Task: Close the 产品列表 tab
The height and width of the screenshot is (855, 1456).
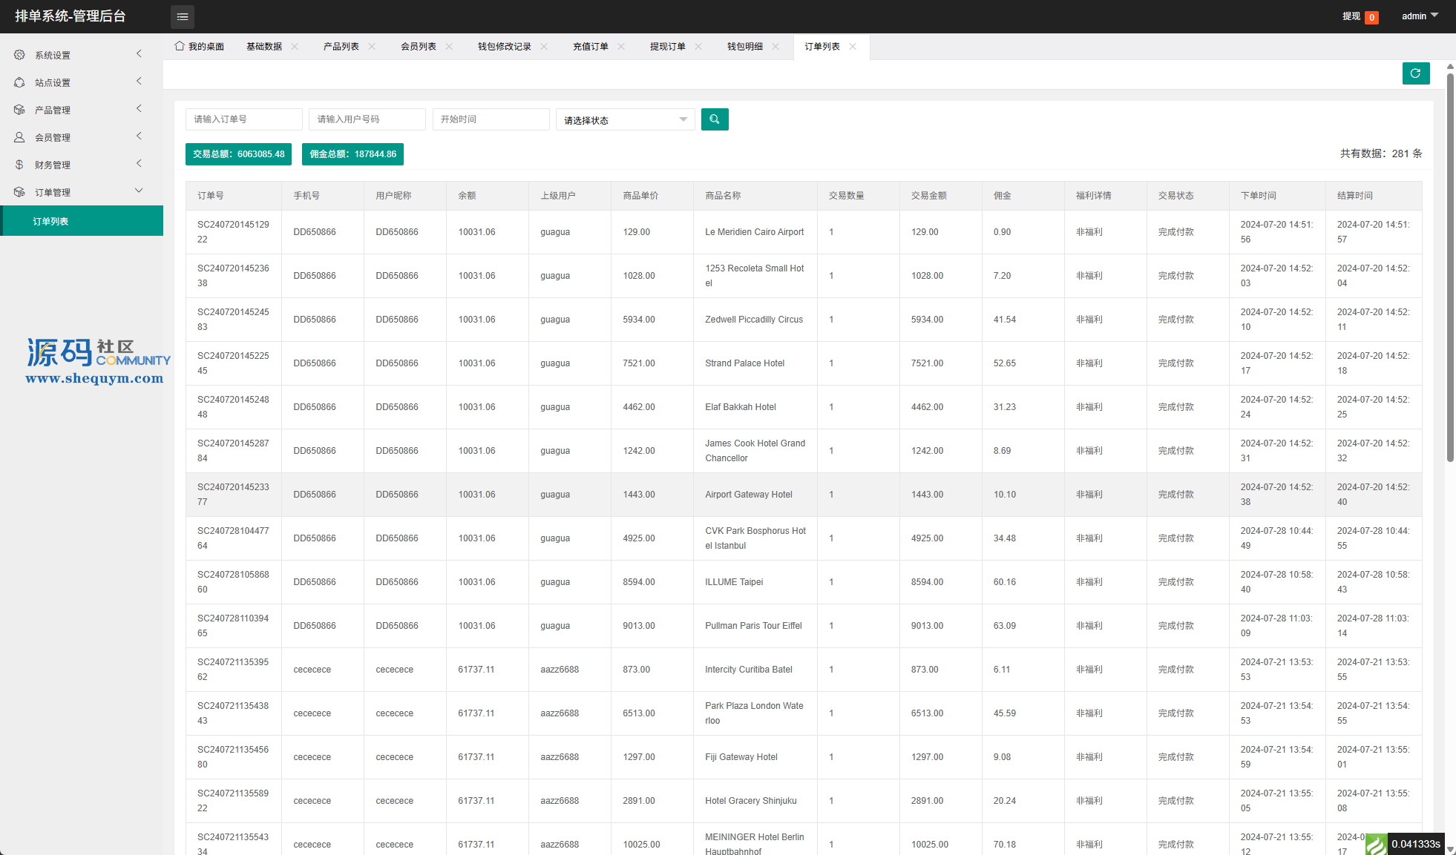Action: tap(372, 46)
